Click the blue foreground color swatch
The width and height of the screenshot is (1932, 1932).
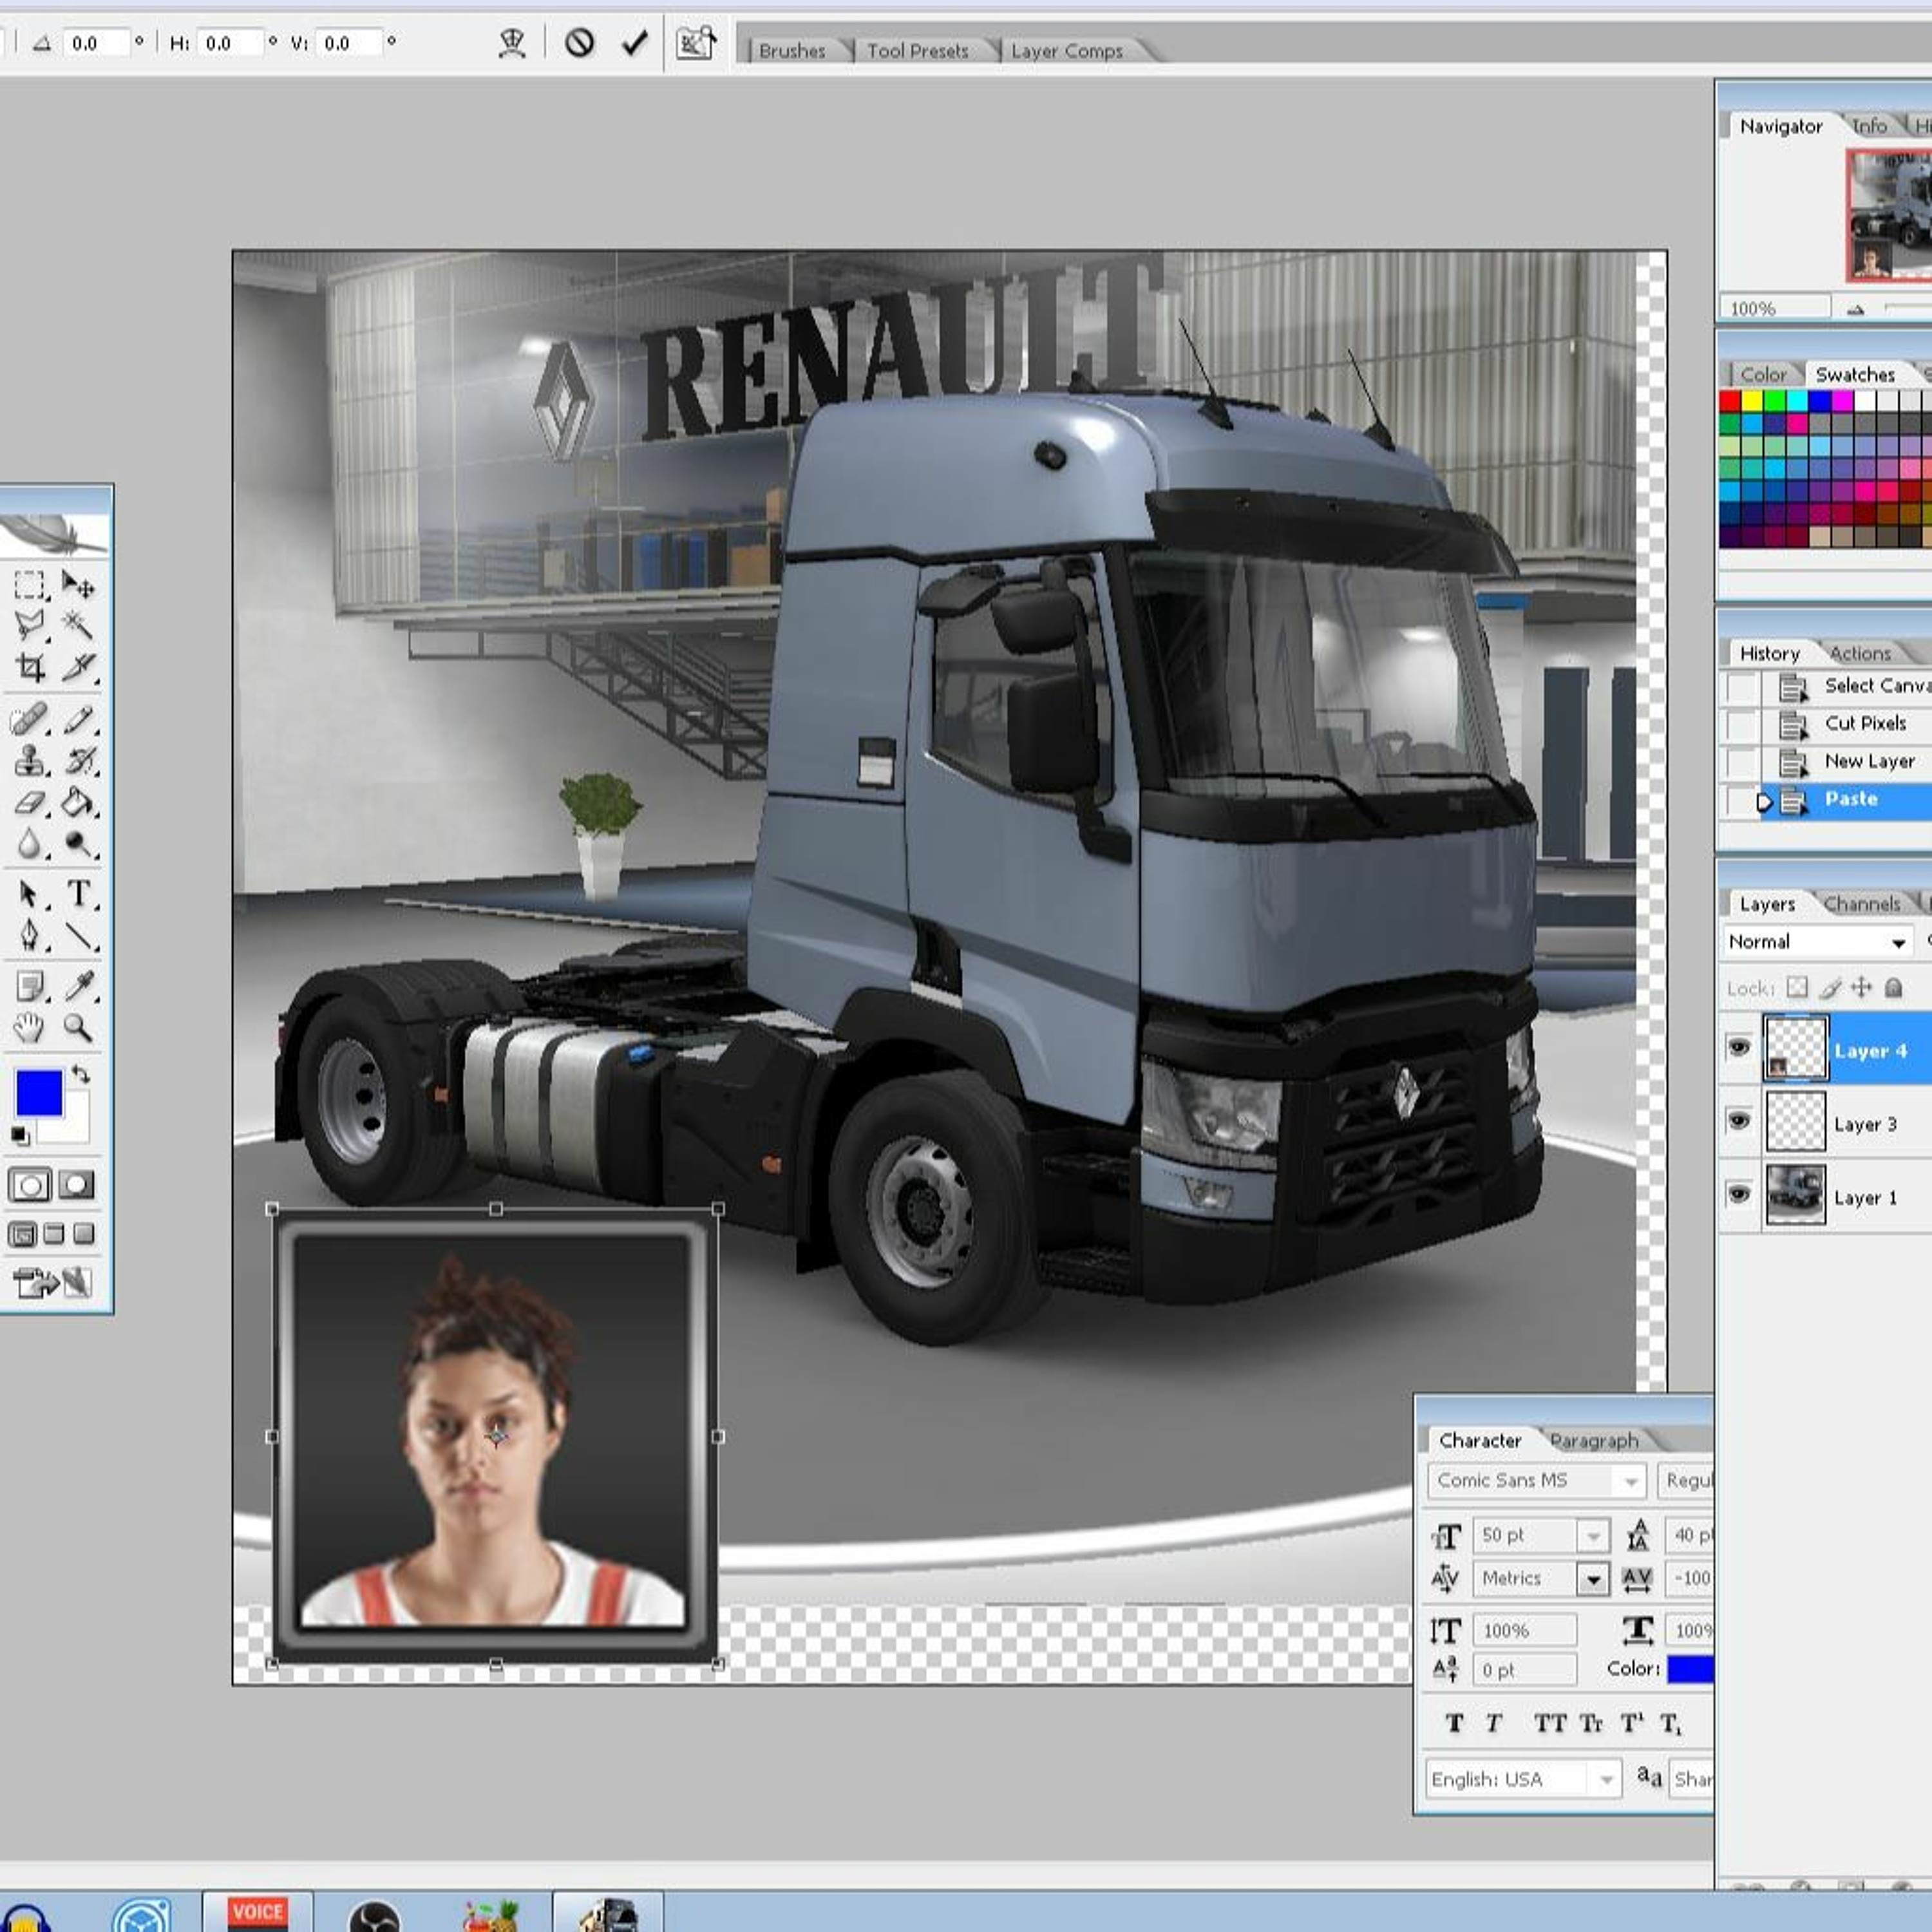coord(39,1093)
